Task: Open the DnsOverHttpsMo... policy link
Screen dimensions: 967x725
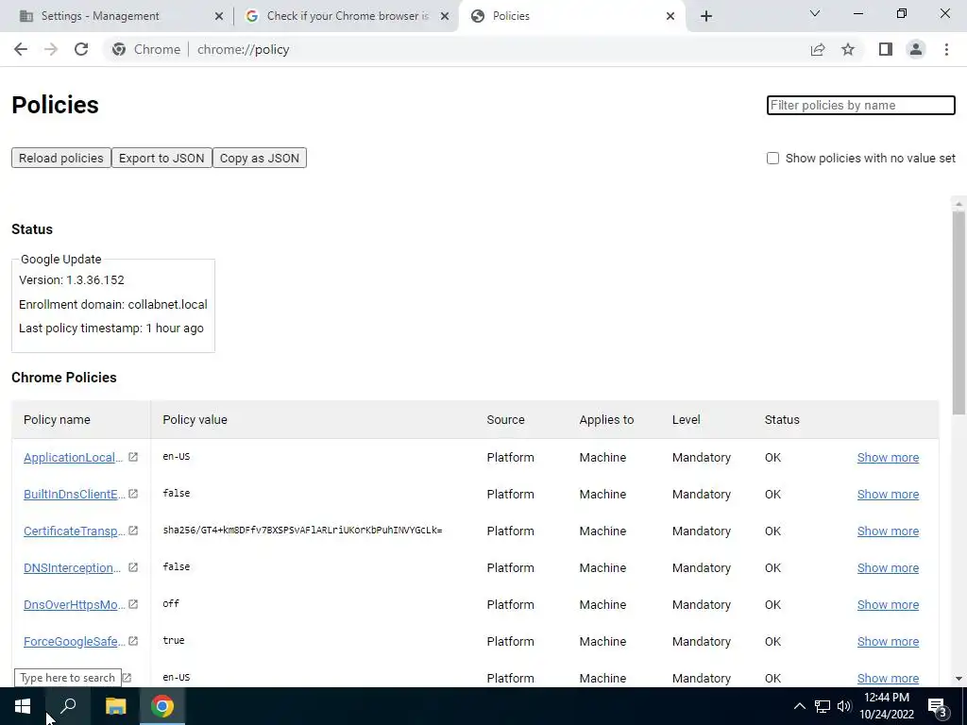Action: (74, 605)
